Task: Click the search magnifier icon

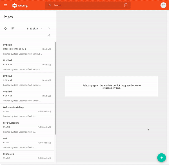Action: tap(50, 5)
